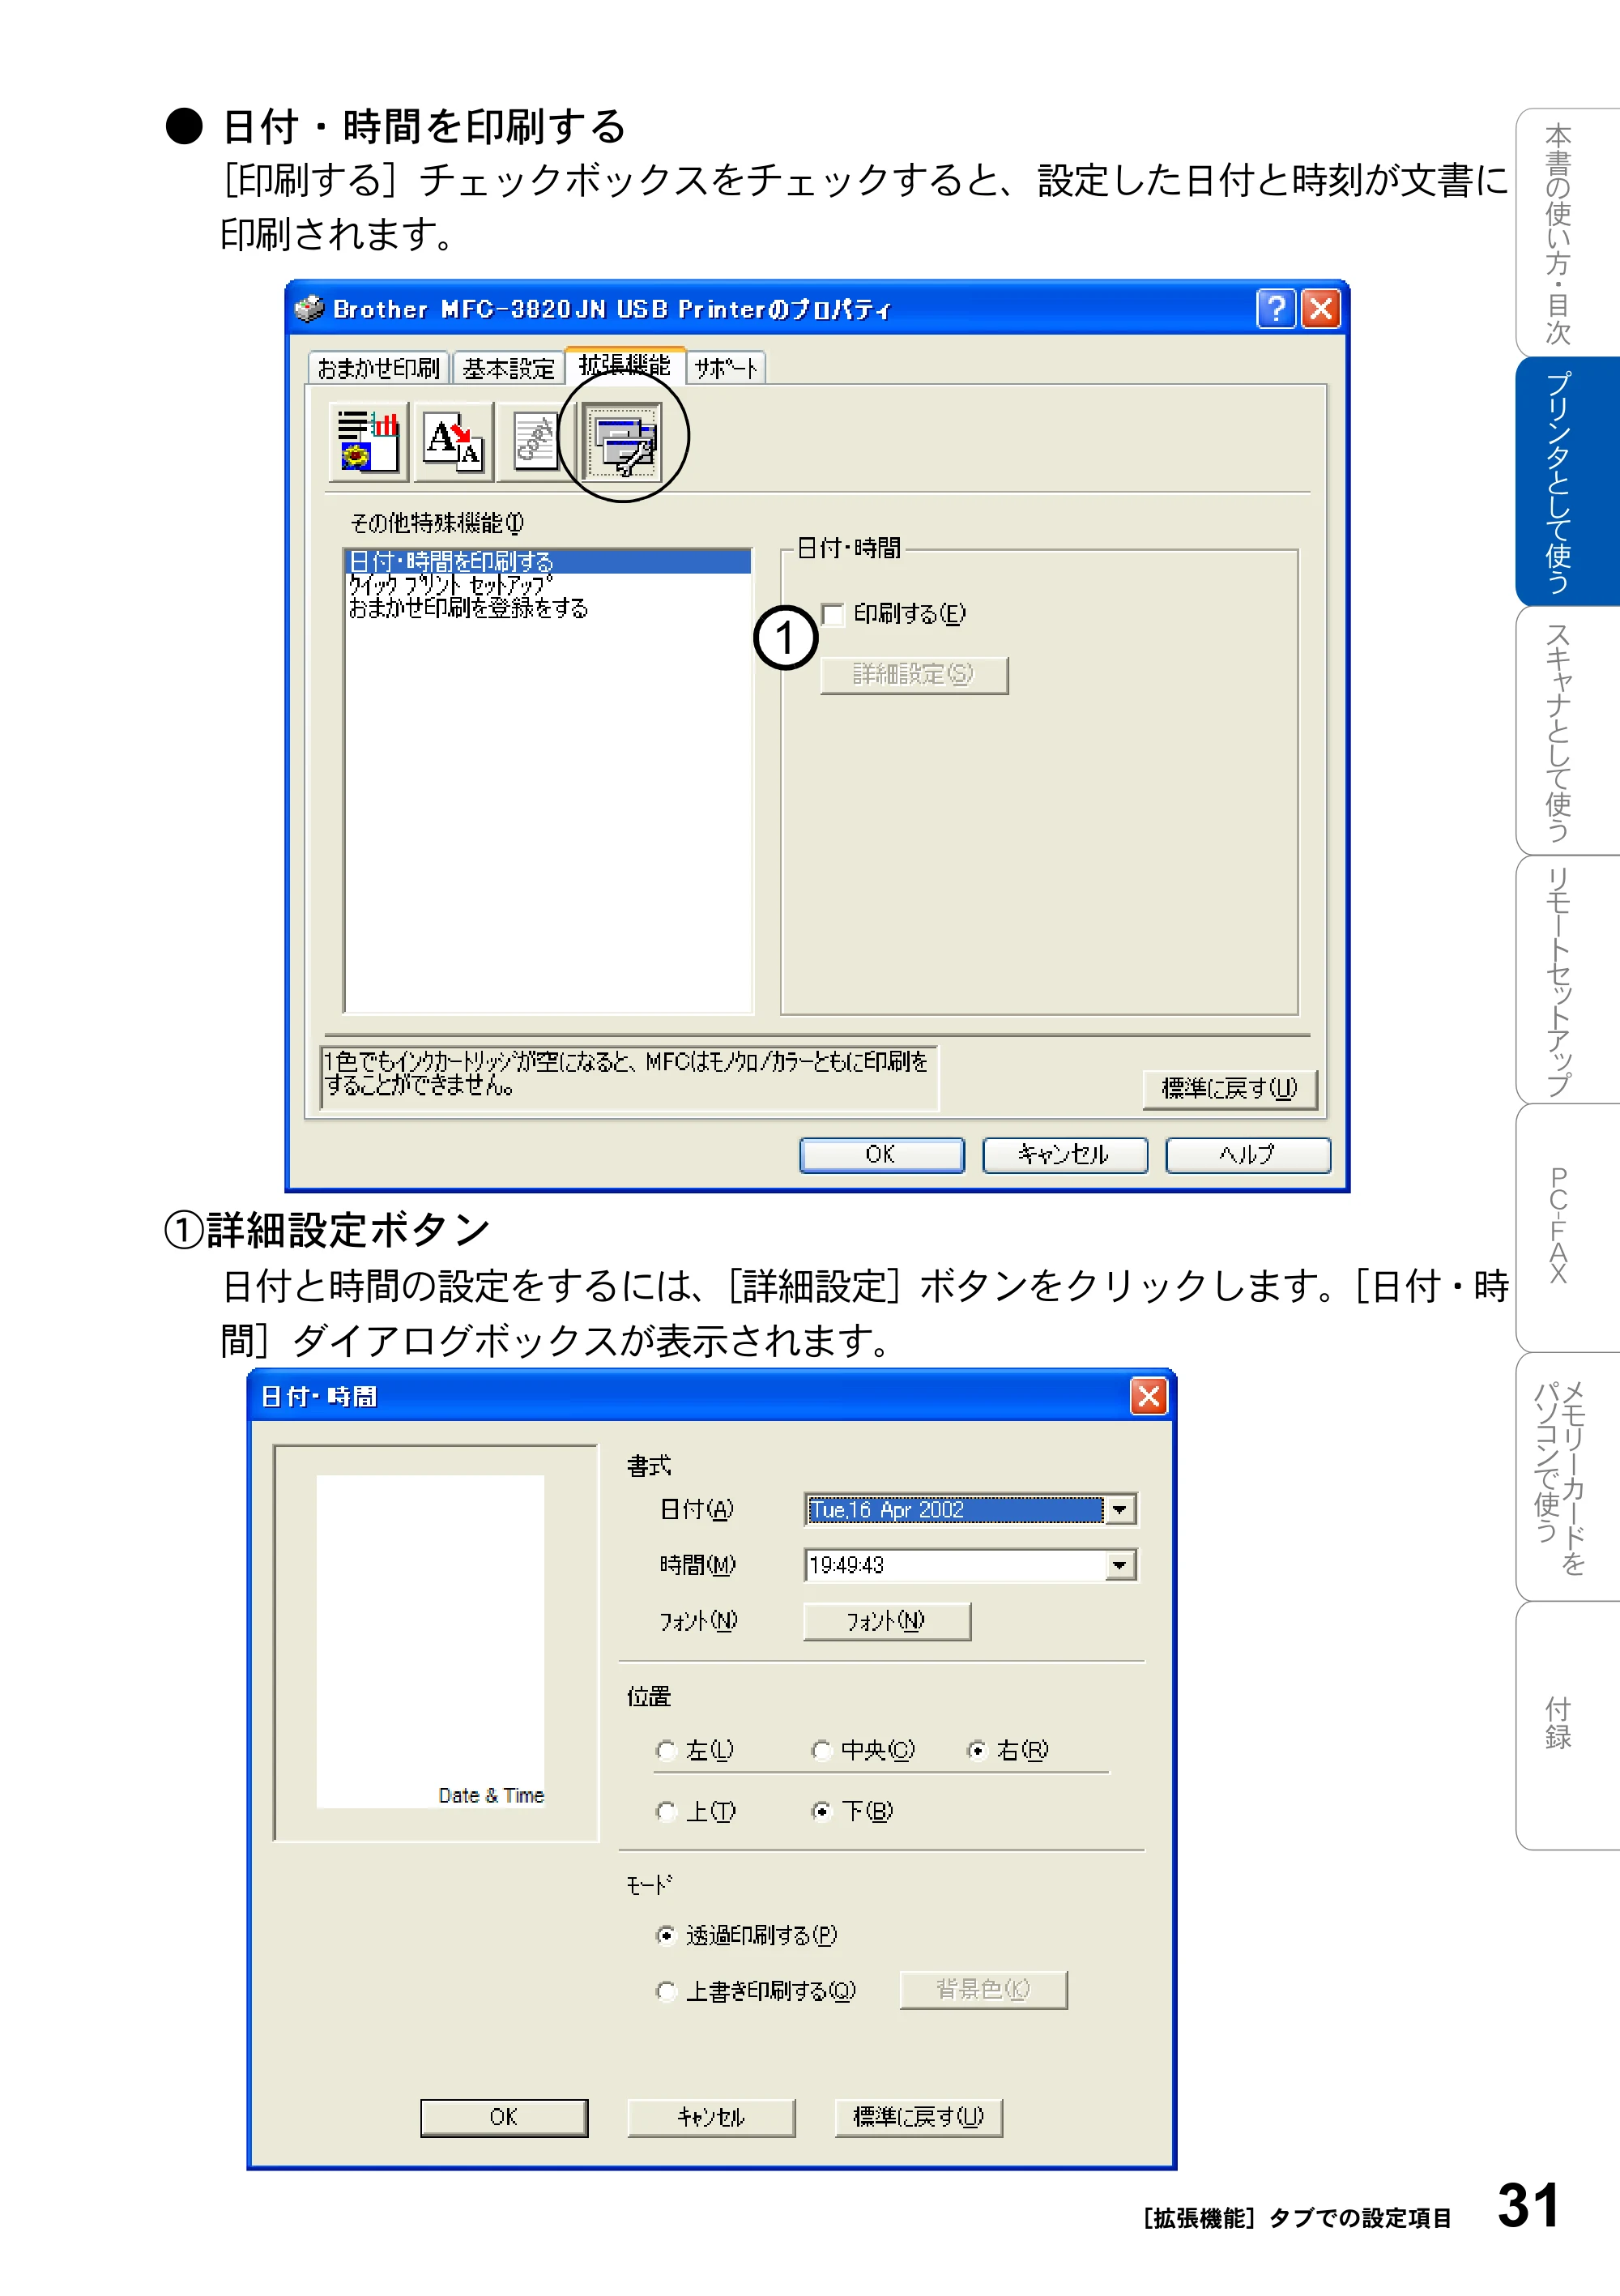The image size is (1620, 2296).
Task: Click 標準に戻す(U) in the properties window
Action: click(x=1230, y=1089)
